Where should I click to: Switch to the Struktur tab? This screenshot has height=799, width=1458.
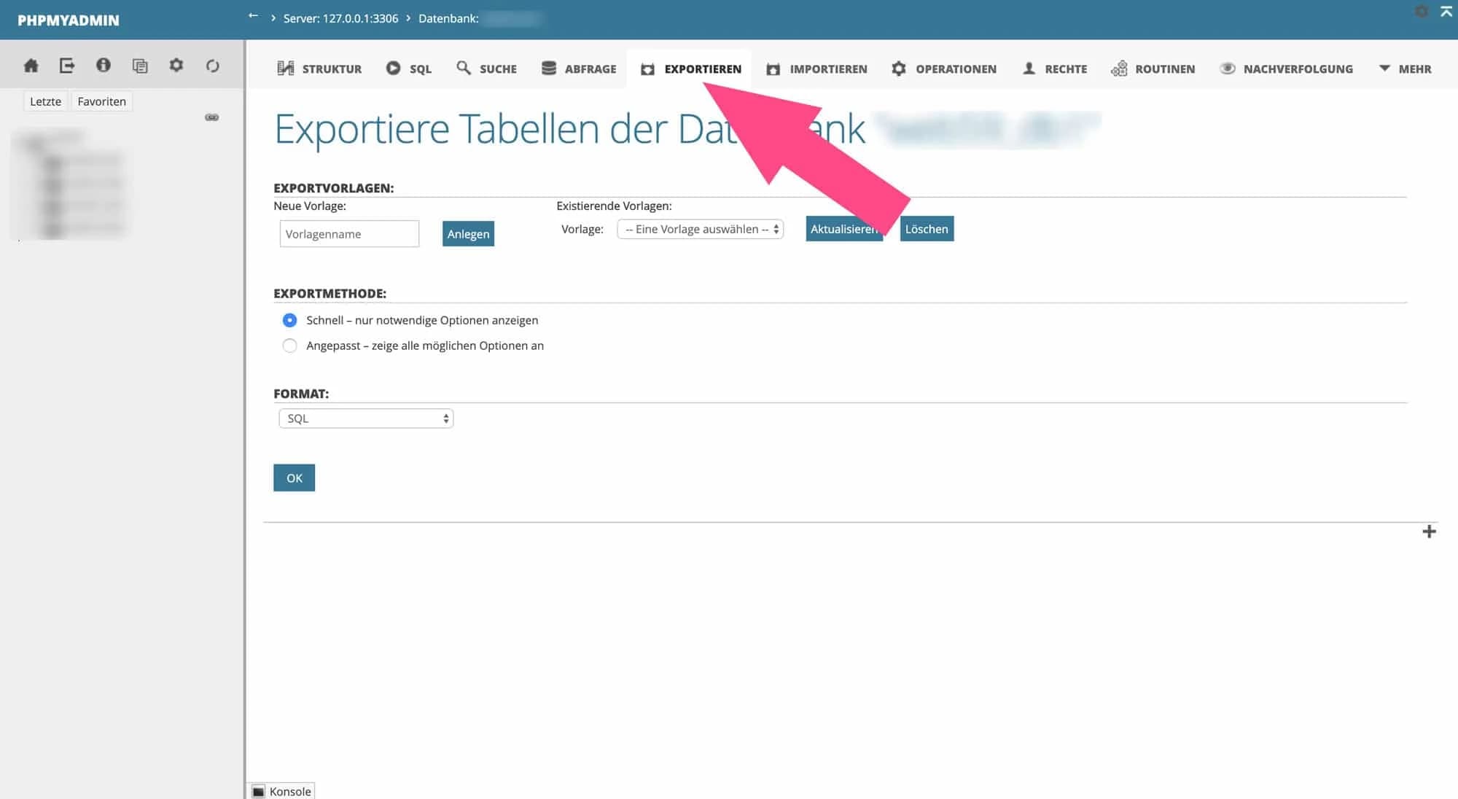coord(319,68)
